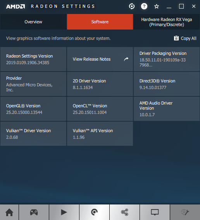Click the 8.1.1.1634 value
Viewport: 200px width, 220px height.
tap(83, 87)
